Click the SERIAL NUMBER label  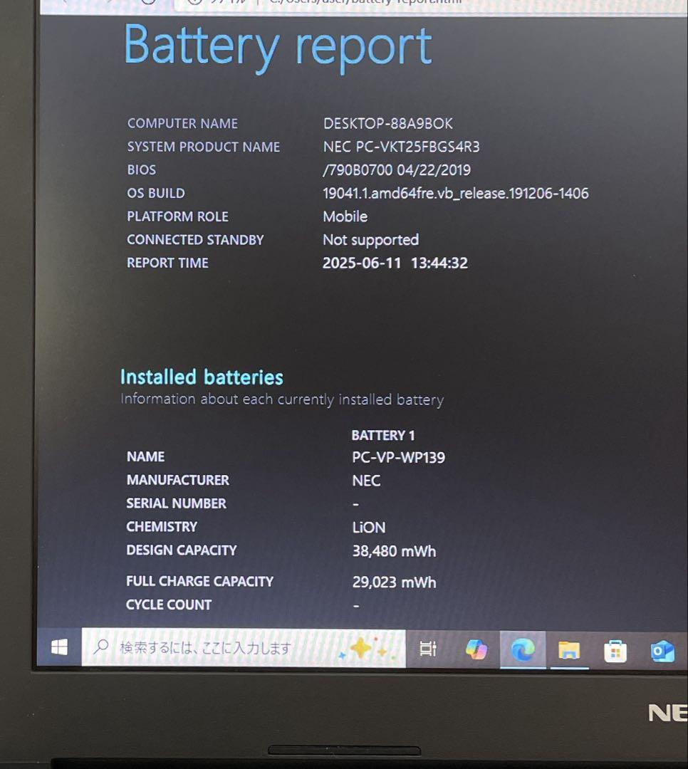(176, 503)
